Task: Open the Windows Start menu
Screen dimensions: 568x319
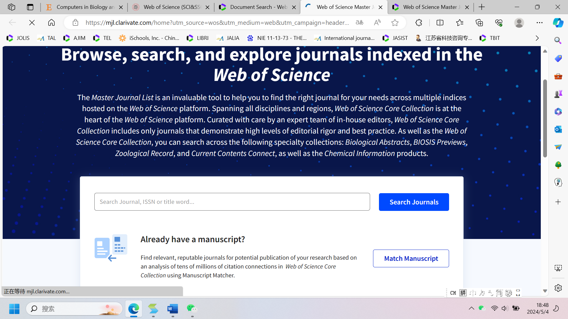Action: [x=14, y=309]
